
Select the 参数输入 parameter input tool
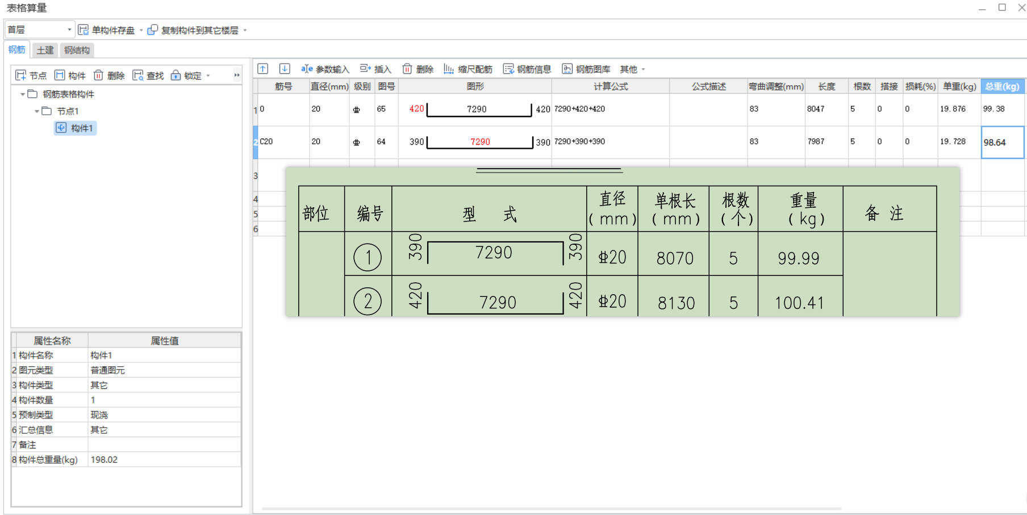tap(328, 69)
